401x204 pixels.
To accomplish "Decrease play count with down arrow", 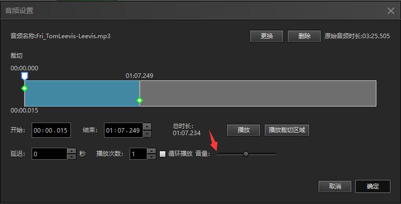I will 151,157.
